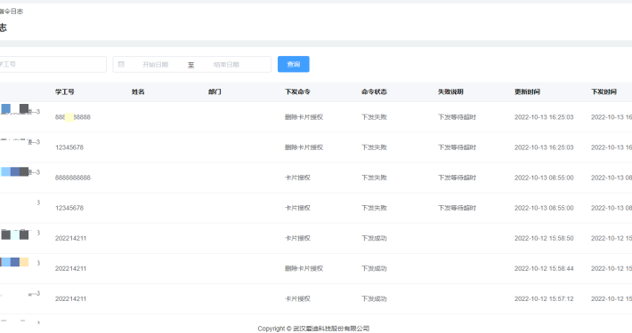Viewport: 632px width, 333px height.
Task: Click the 查询 search button
Action: pyautogui.click(x=294, y=64)
